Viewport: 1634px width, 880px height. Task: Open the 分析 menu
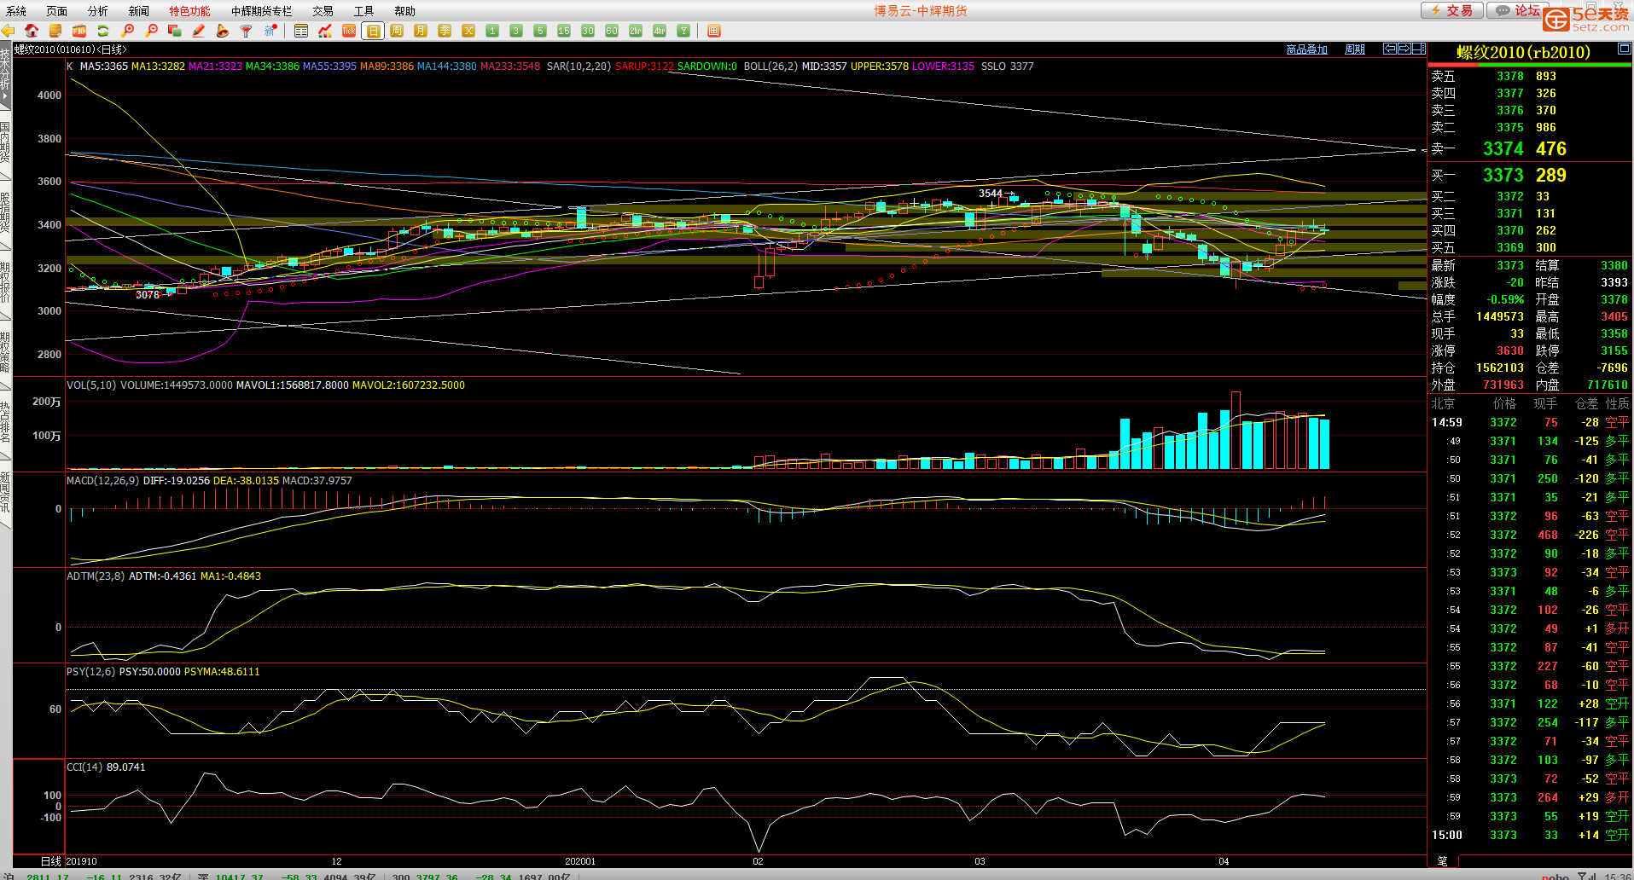click(98, 11)
